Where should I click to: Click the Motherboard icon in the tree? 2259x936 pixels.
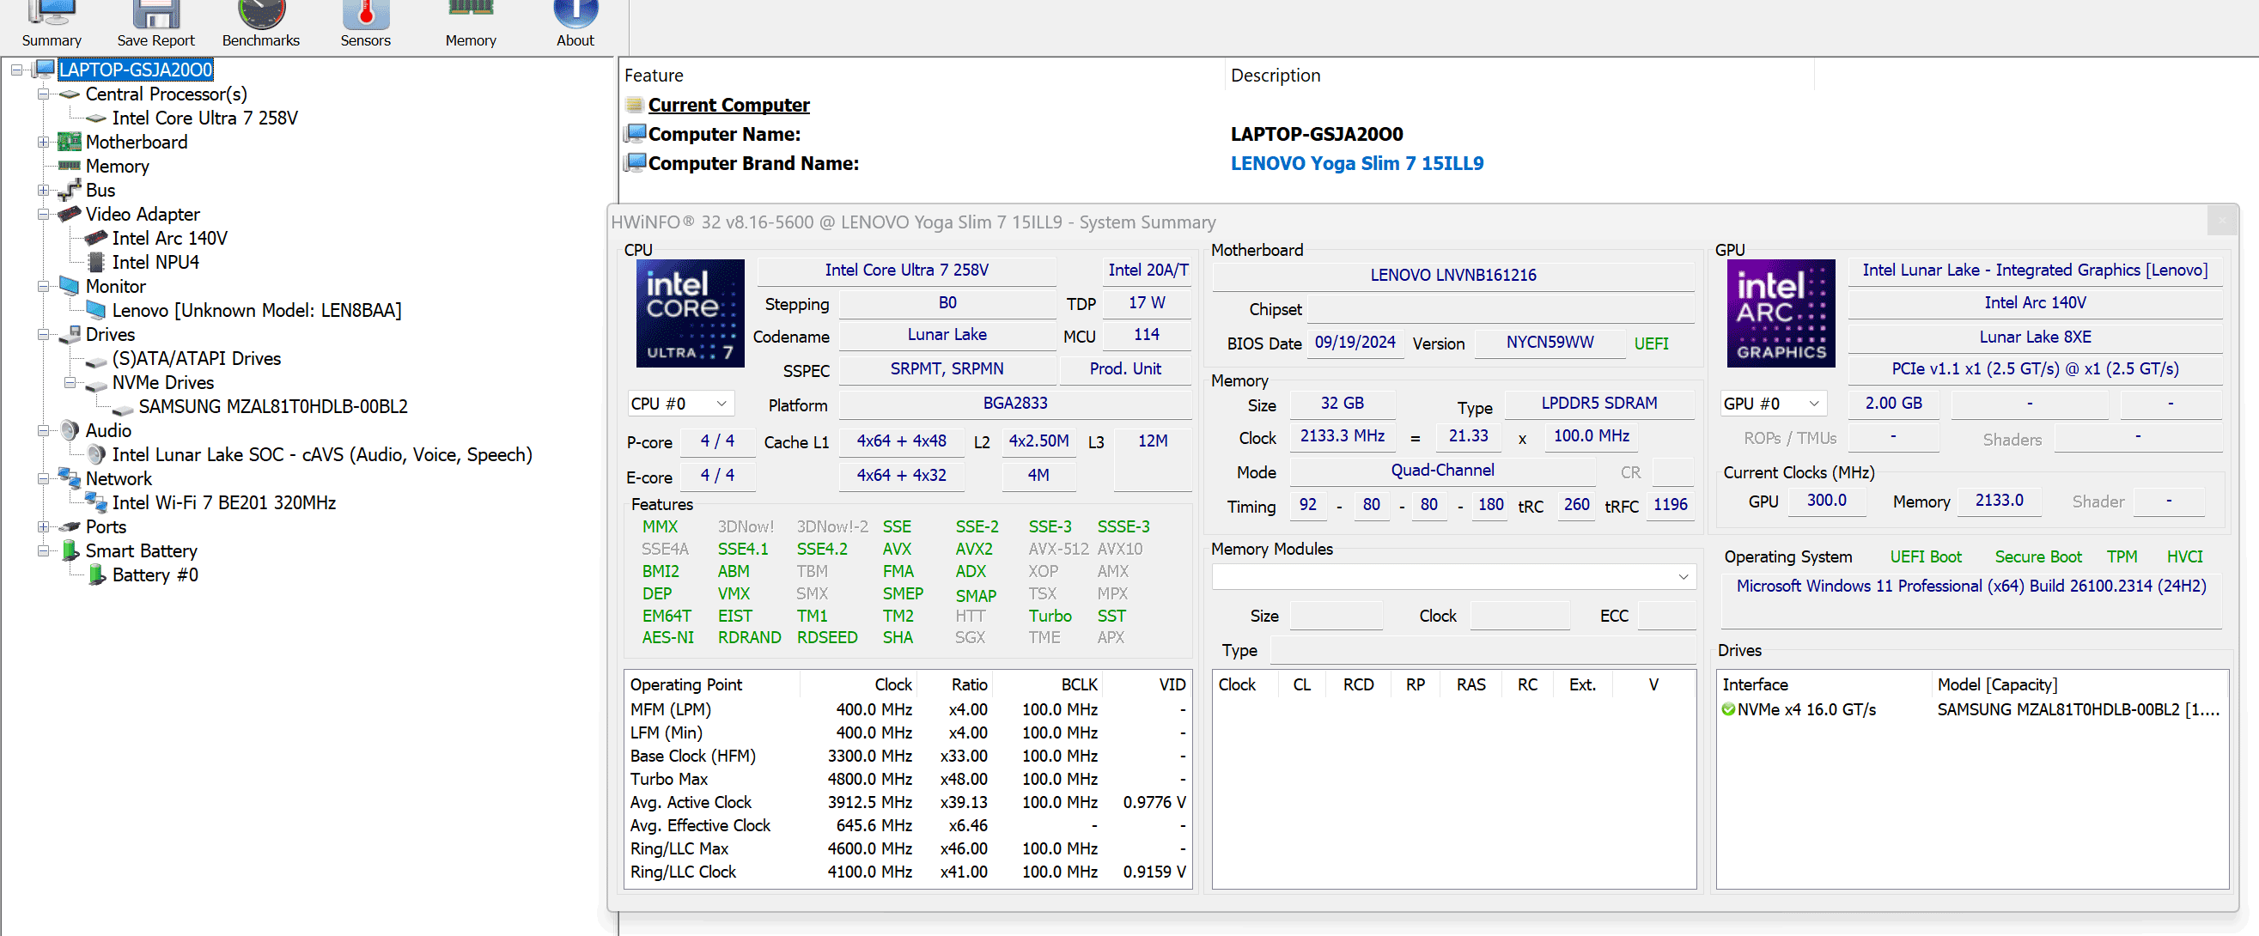pos(70,142)
